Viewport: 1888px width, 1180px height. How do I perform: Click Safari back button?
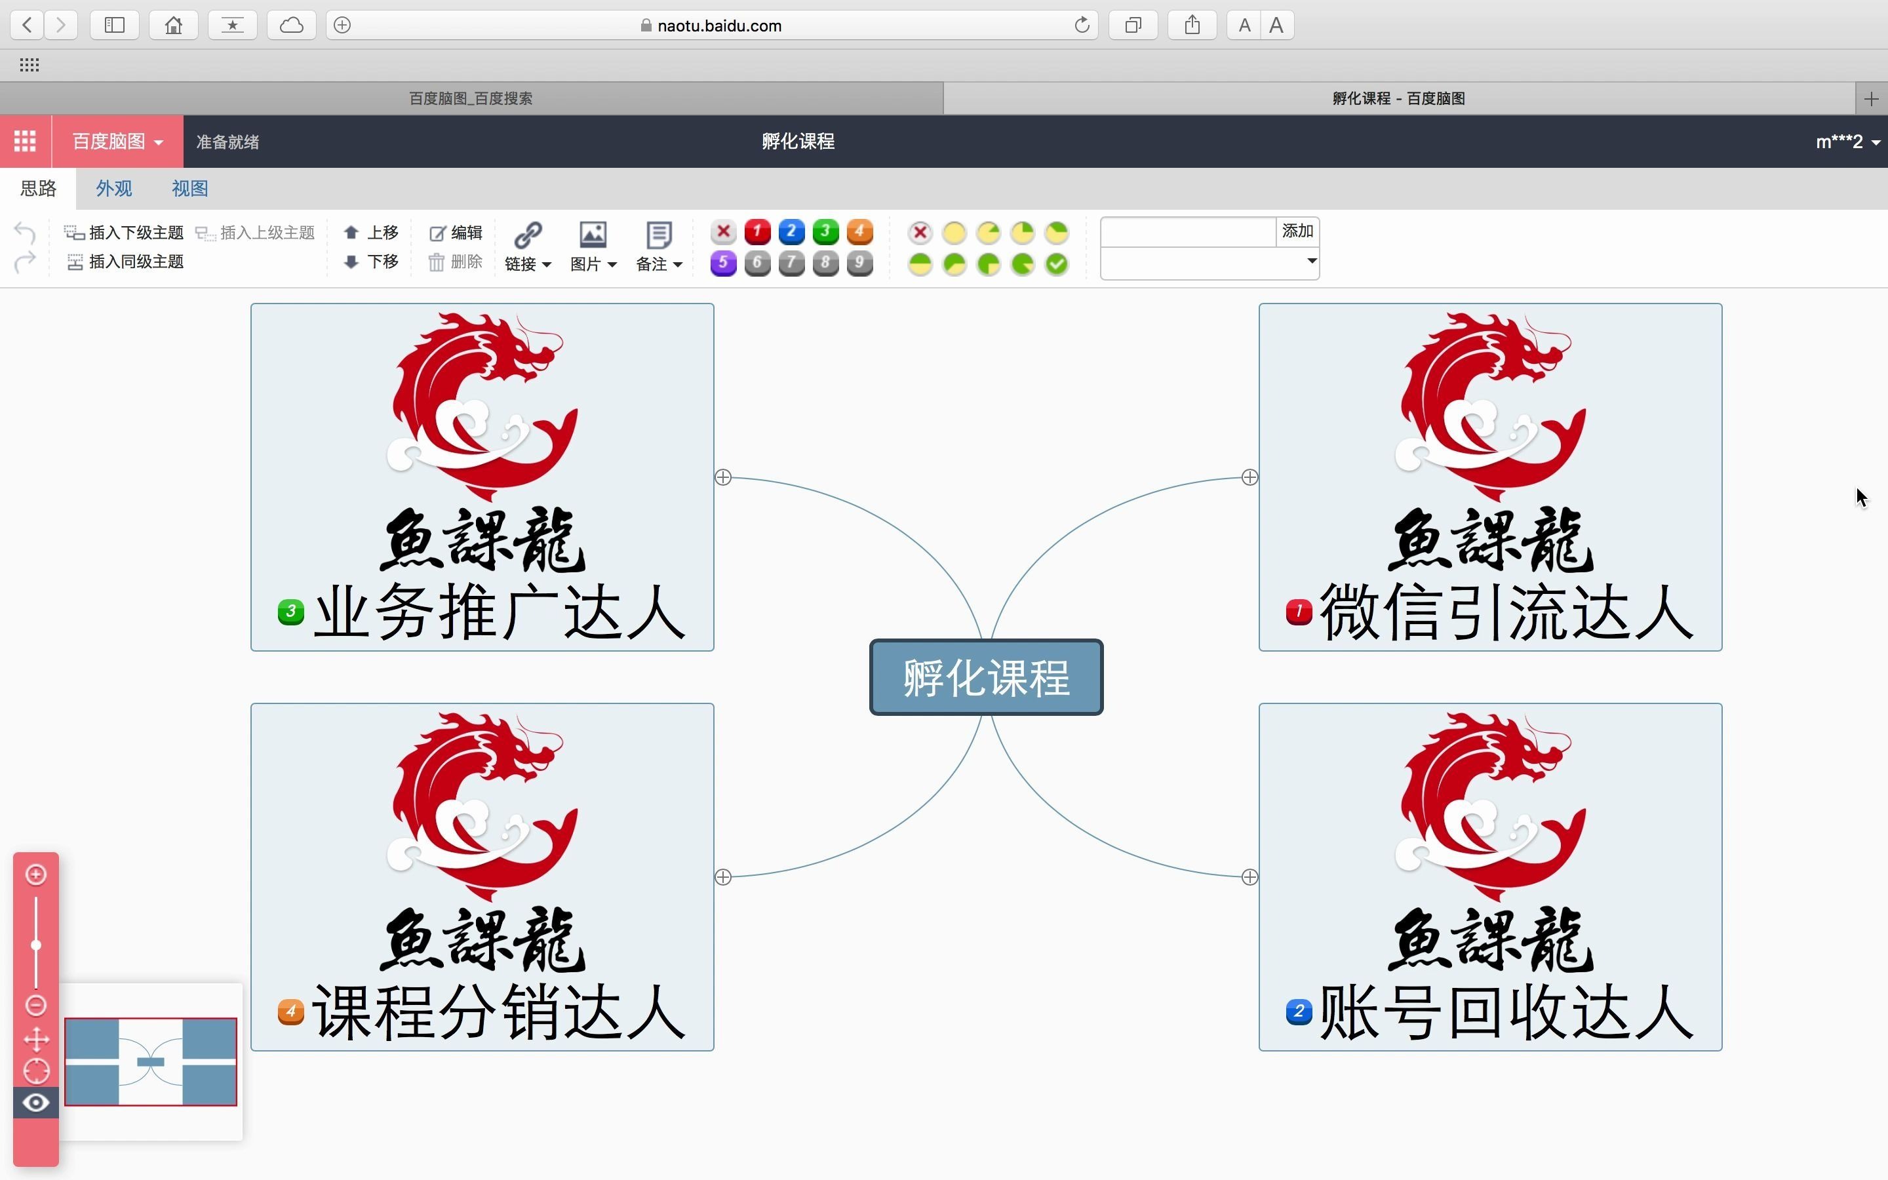pyautogui.click(x=26, y=25)
